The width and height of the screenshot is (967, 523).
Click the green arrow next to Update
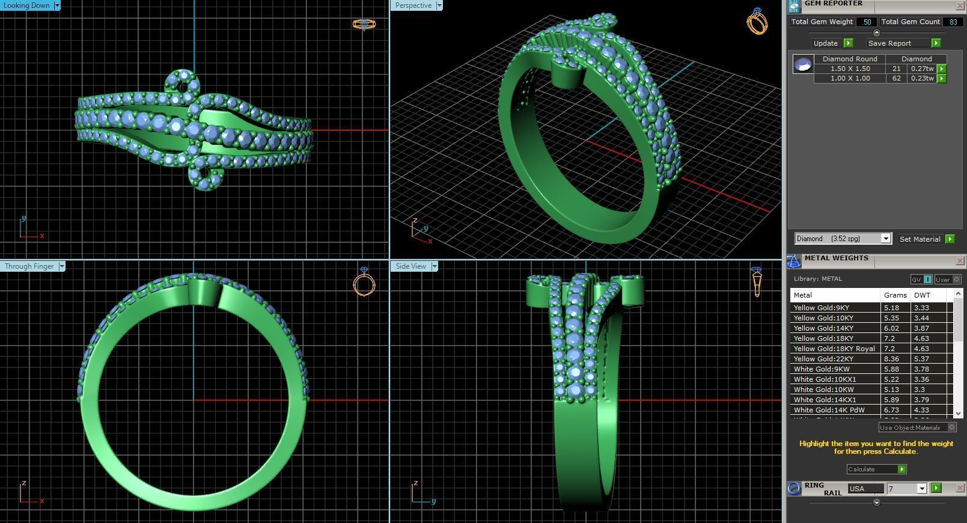(848, 43)
